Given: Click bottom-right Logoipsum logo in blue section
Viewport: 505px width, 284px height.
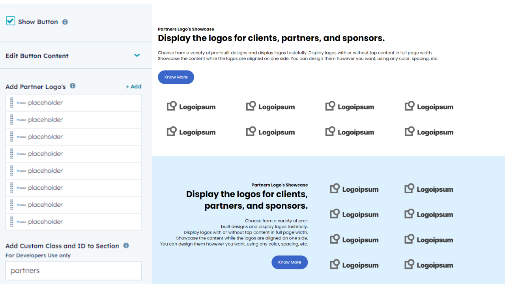Looking at the screenshot, I should click(x=429, y=265).
